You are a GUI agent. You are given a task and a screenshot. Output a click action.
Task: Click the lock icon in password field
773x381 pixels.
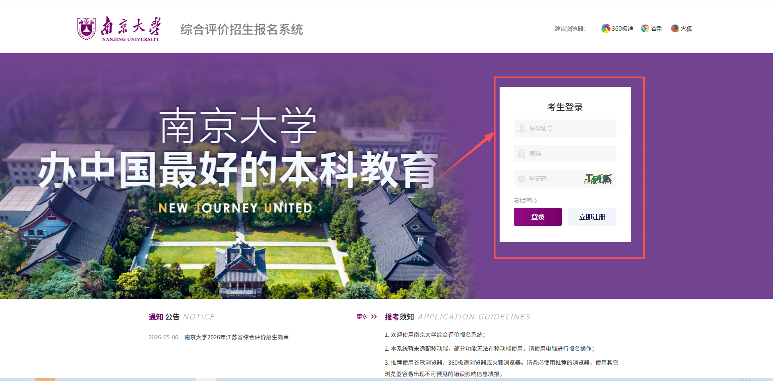pyautogui.click(x=521, y=153)
